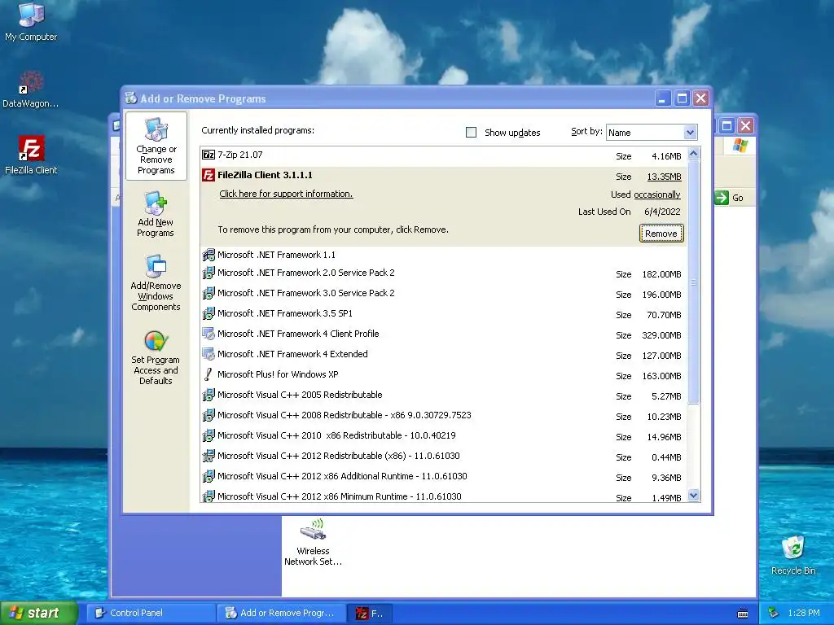This screenshot has width=834, height=625.
Task: Click the occasionally usage link
Action: point(657,194)
